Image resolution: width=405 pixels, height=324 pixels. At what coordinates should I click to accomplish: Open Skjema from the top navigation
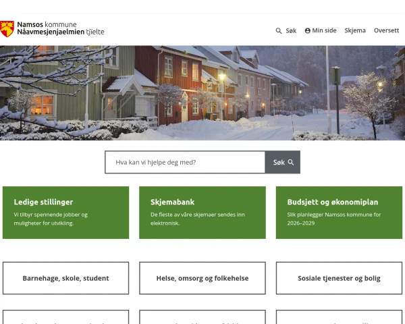(x=355, y=30)
